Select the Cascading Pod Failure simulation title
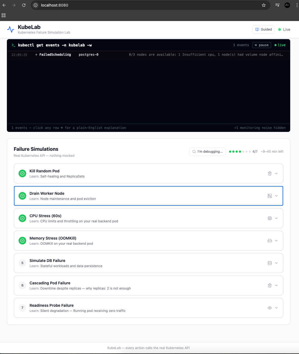299x354 pixels. tap(50, 283)
